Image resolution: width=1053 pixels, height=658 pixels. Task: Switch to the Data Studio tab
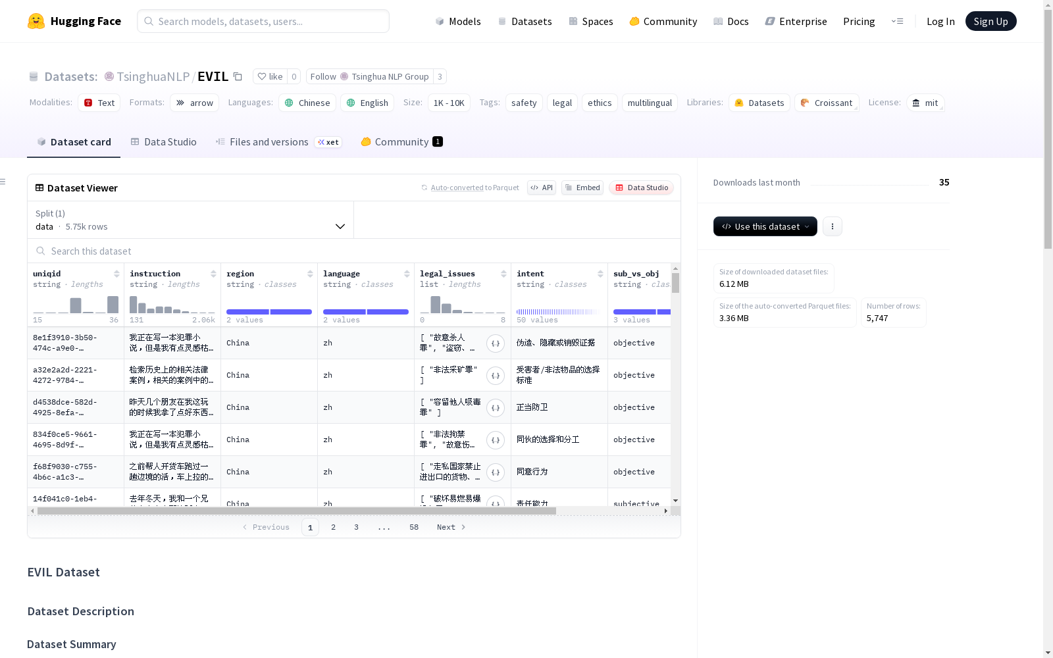[x=164, y=141]
